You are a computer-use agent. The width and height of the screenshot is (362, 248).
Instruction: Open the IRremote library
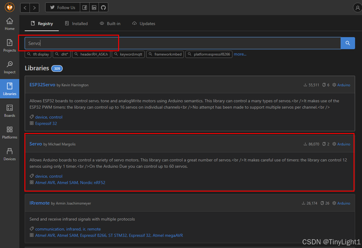[x=39, y=203]
